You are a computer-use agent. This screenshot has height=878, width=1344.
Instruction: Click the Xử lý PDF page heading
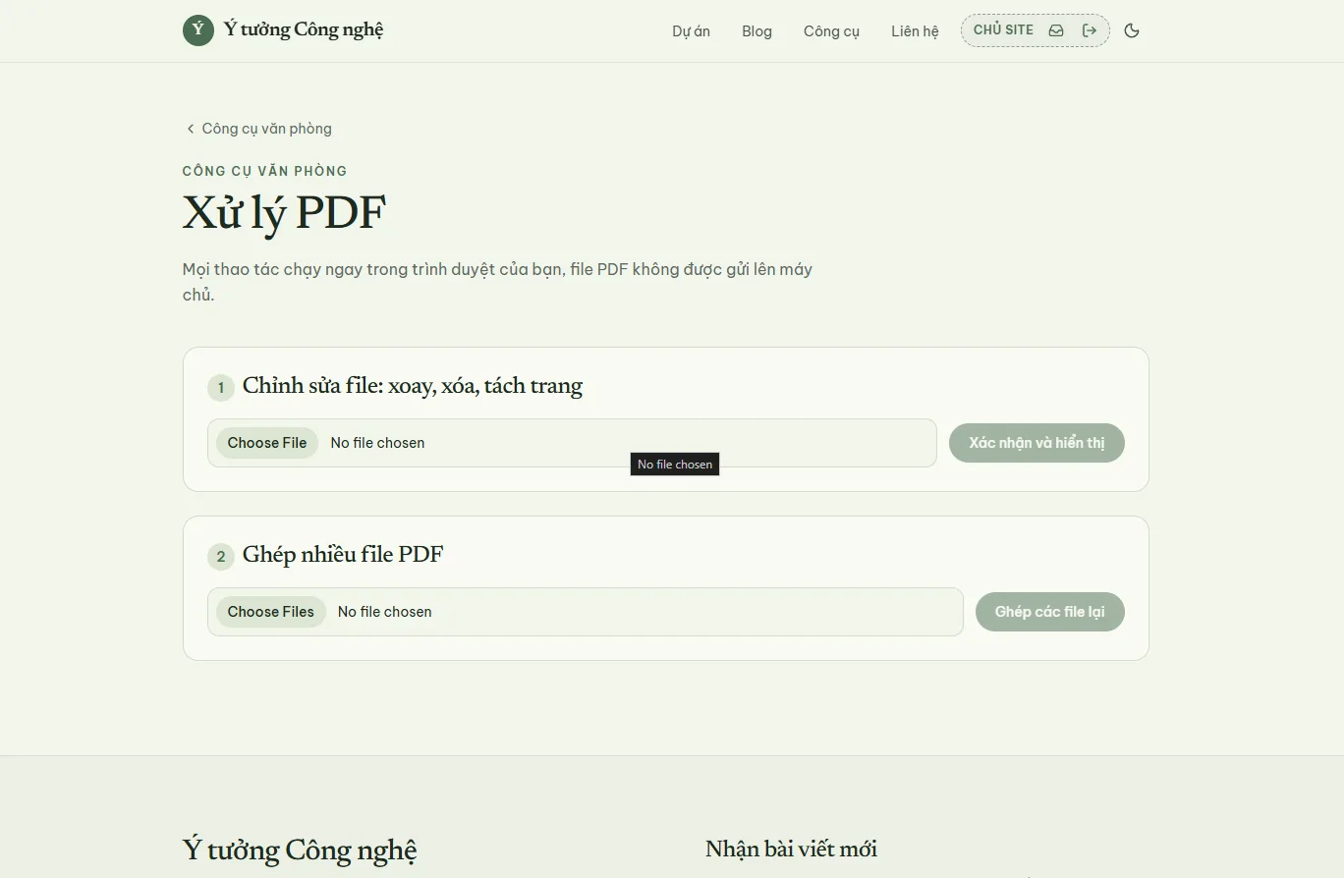coord(284,213)
